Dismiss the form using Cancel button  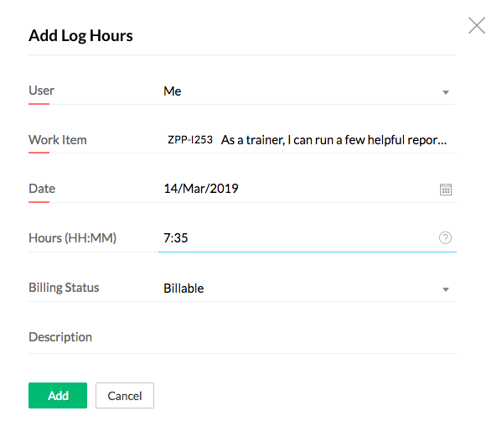click(x=125, y=395)
